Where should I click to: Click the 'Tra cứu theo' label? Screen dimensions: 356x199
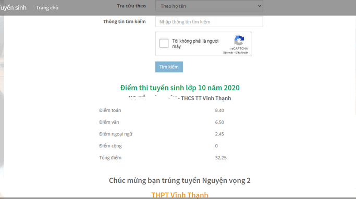tap(131, 6)
